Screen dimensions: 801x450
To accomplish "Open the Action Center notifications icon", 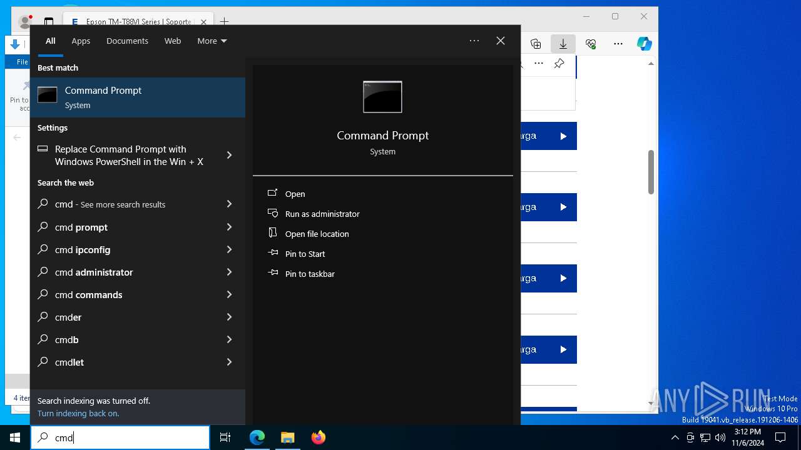I will [780, 437].
